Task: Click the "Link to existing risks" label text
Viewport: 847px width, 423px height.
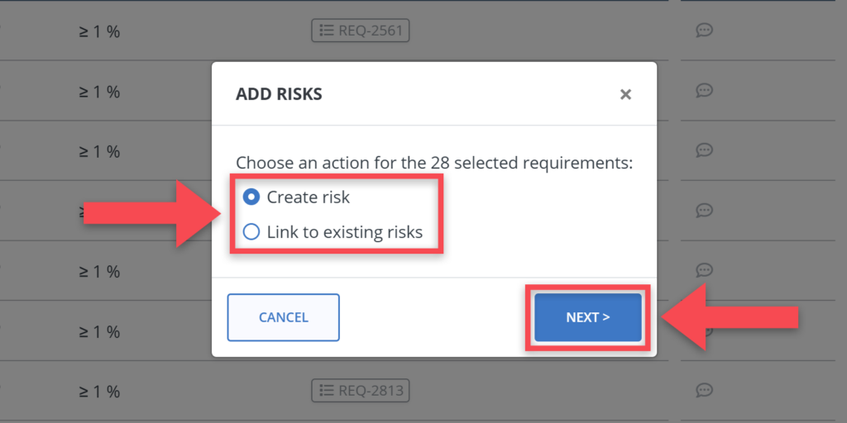Action: click(344, 232)
